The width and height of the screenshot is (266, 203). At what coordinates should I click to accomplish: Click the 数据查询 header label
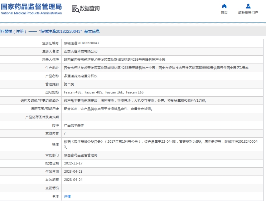tap(90, 9)
